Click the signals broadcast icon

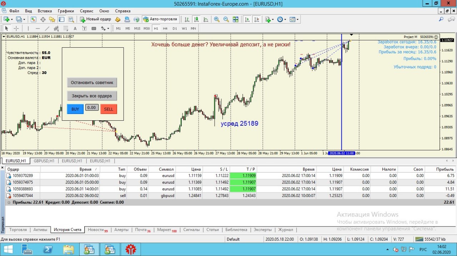coord(136,19)
